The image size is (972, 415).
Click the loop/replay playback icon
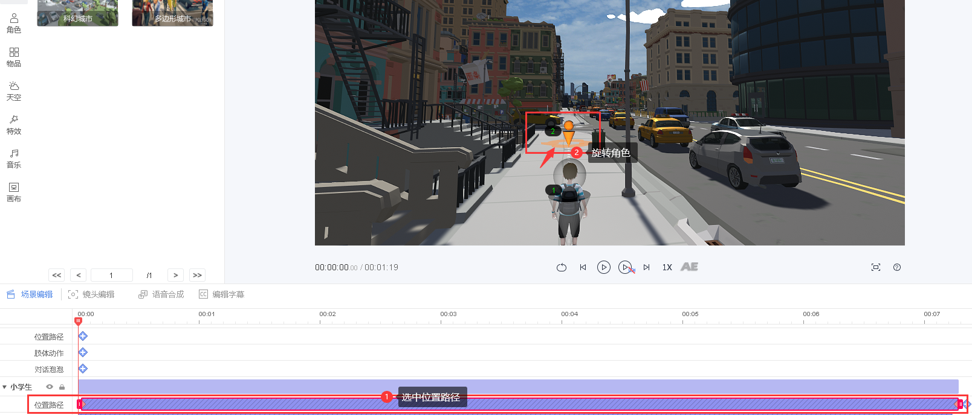pyautogui.click(x=562, y=267)
